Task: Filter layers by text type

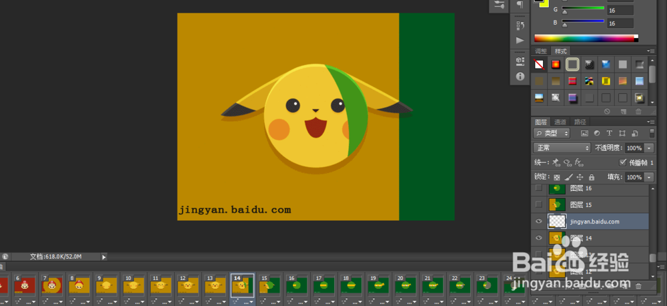Action: click(x=609, y=133)
